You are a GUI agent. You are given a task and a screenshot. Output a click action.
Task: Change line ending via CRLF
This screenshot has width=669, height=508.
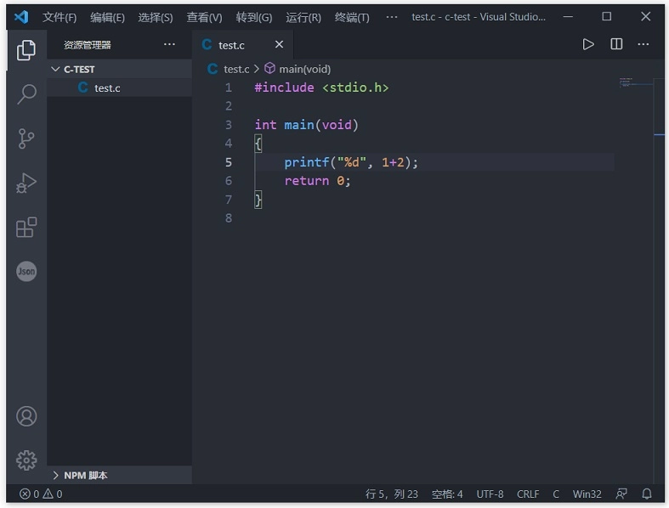pos(528,494)
